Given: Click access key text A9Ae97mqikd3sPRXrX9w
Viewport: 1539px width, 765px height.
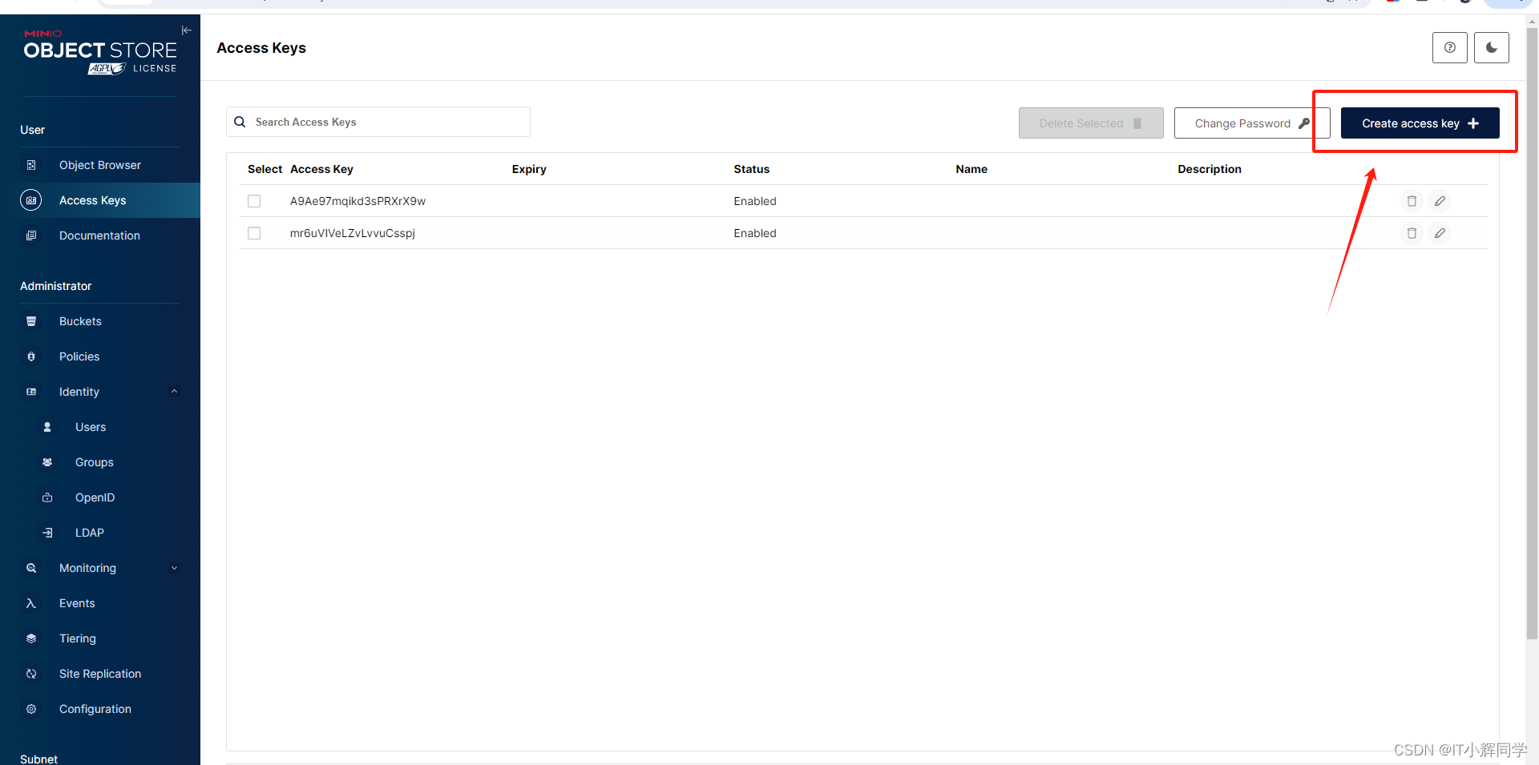Looking at the screenshot, I should 357,201.
